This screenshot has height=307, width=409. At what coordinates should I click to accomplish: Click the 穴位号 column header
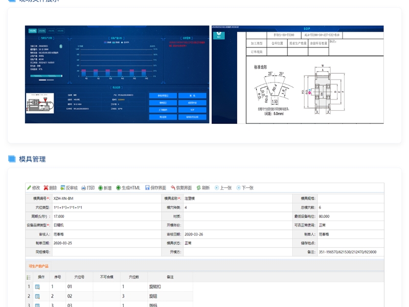(79, 277)
